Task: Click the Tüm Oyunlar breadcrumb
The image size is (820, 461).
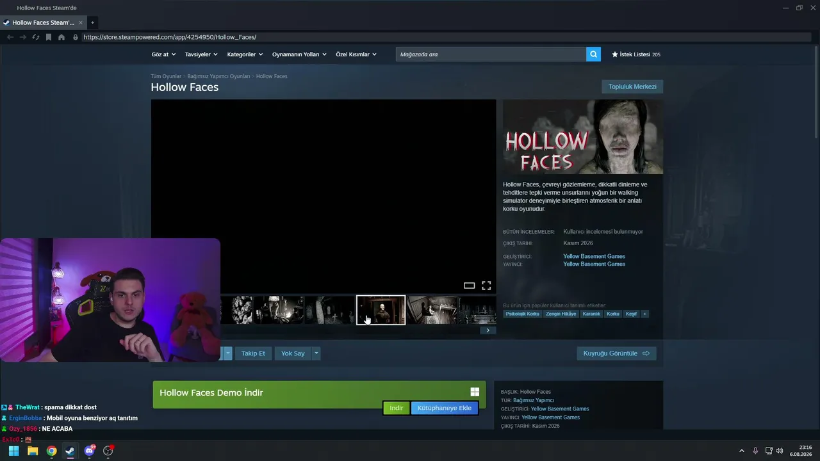Action: (166, 76)
